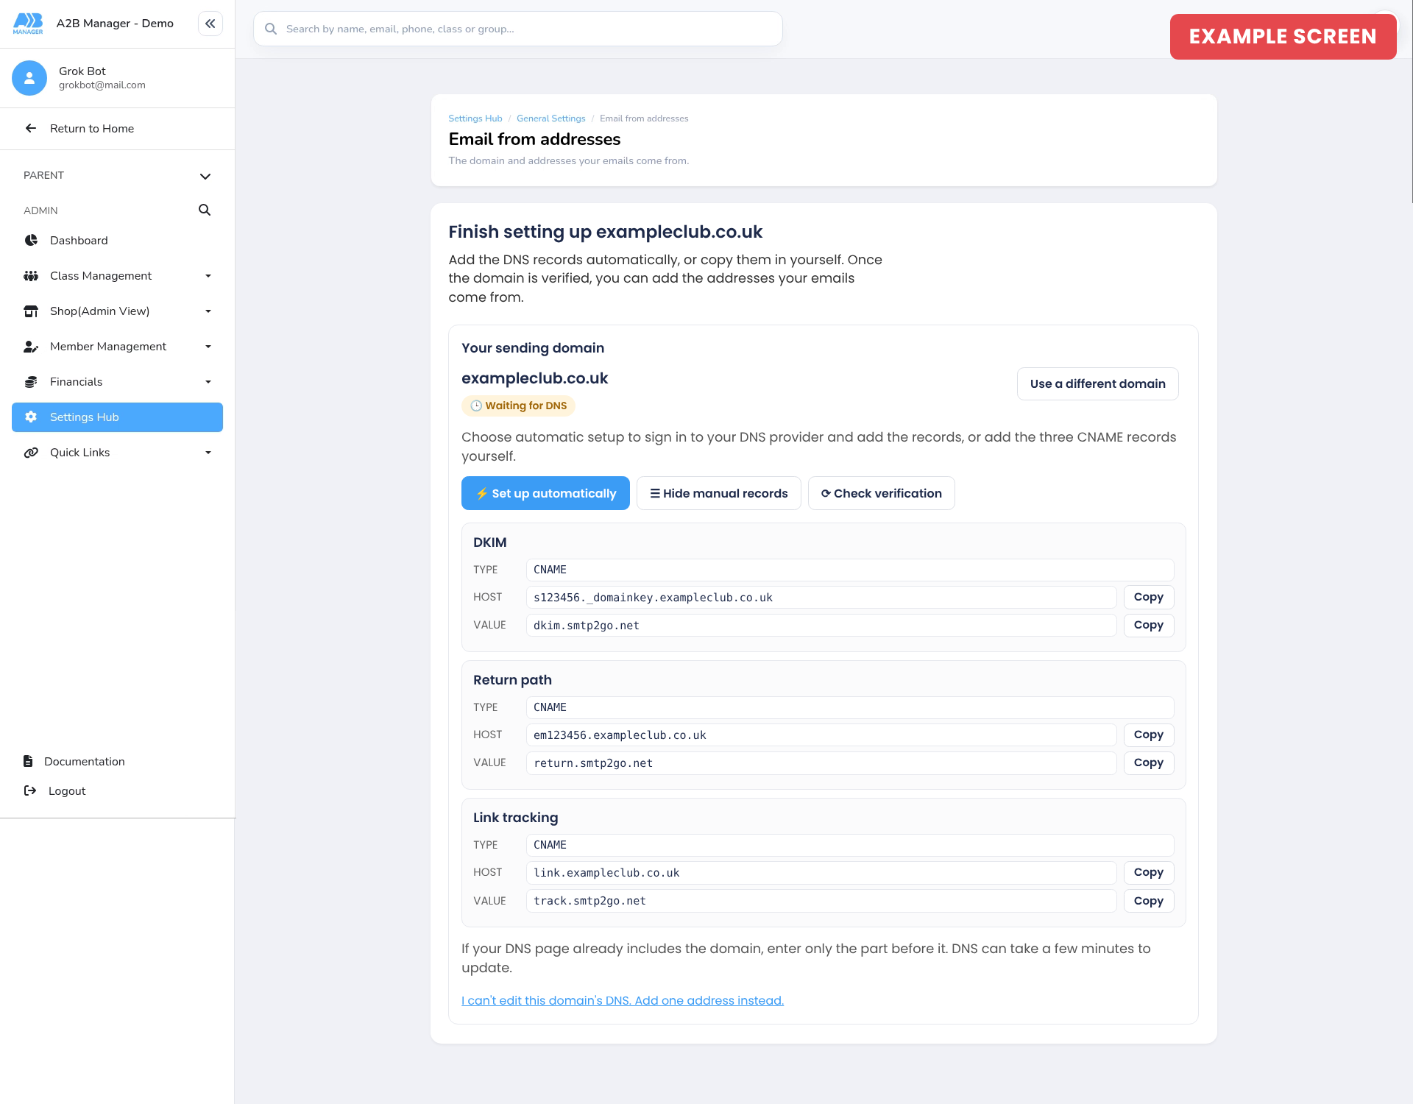Click the Logout arrow icon
This screenshot has height=1104, width=1413.
[x=30, y=790]
